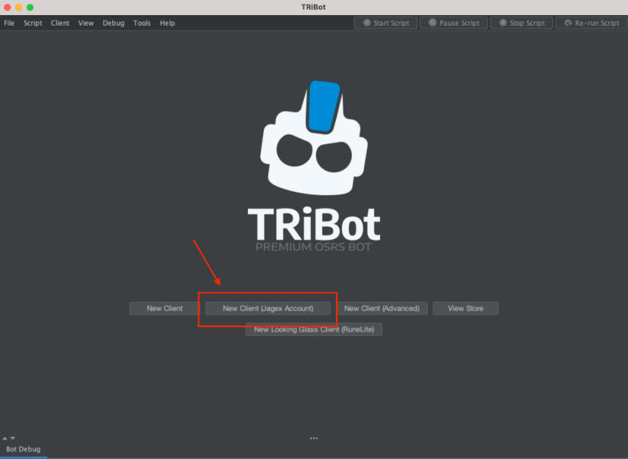Start New Looking Glass Client (RuneLite)
The height and width of the screenshot is (459, 628).
click(314, 329)
